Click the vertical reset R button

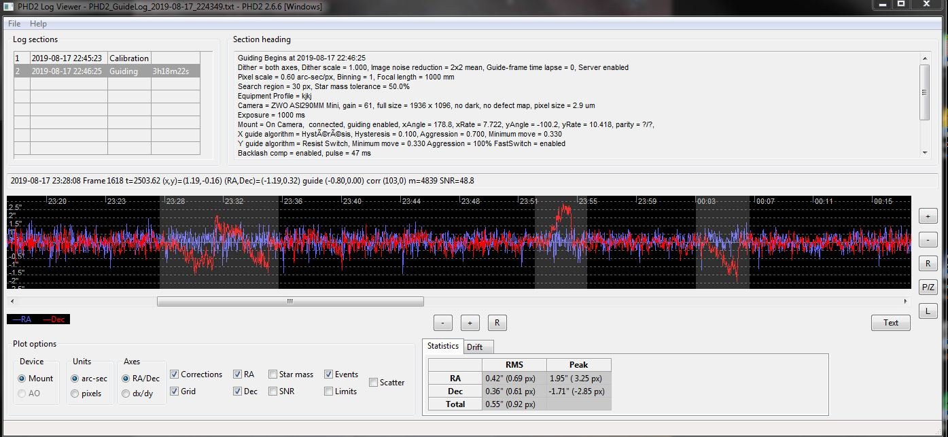click(928, 263)
